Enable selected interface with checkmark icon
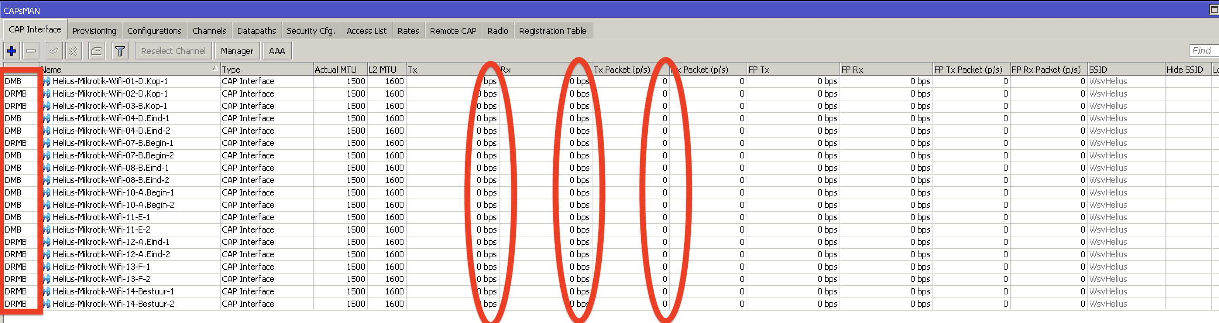Image resolution: width=1219 pixels, height=323 pixels. (54, 51)
